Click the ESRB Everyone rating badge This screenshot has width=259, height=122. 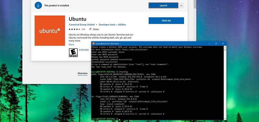(73, 53)
